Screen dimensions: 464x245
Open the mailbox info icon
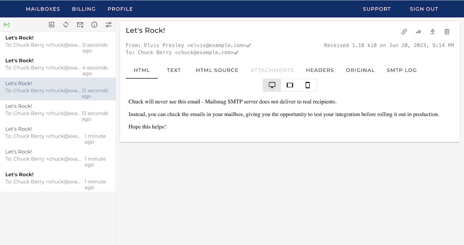(x=94, y=25)
